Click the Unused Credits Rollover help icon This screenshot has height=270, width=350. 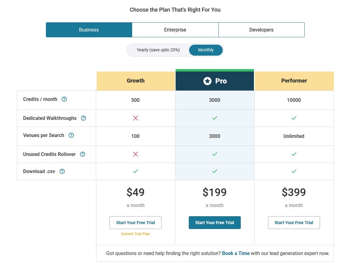[83, 154]
